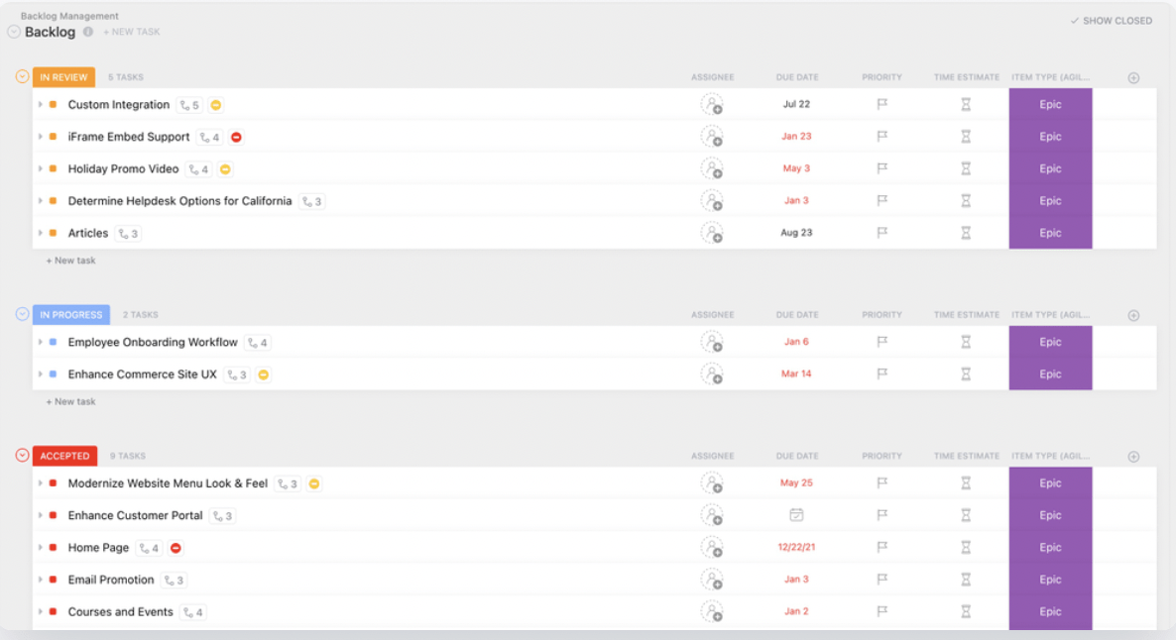1176x640 pixels.
Task: Change status square of Articles task
Action: pyautogui.click(x=54, y=233)
